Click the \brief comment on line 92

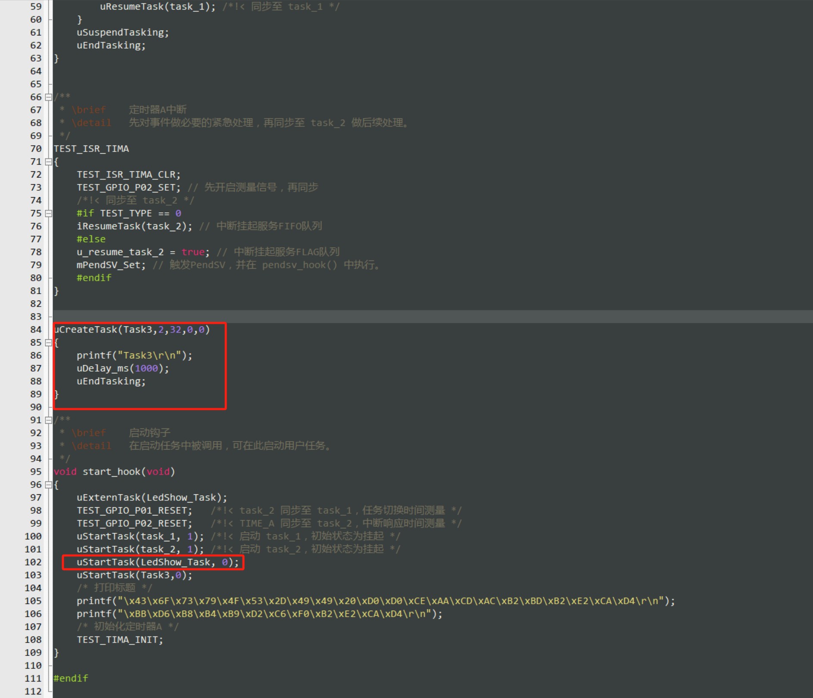[115, 433]
